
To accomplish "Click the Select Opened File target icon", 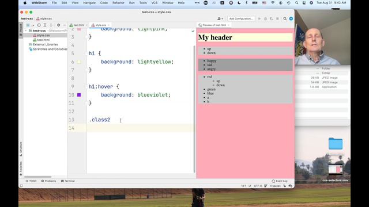I will [39, 25].
